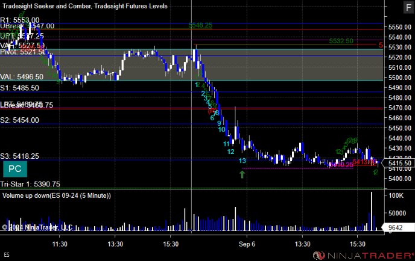Viewport: 415px width, 261px height.
Task: Click the cyan count number 12
Action: point(231,152)
